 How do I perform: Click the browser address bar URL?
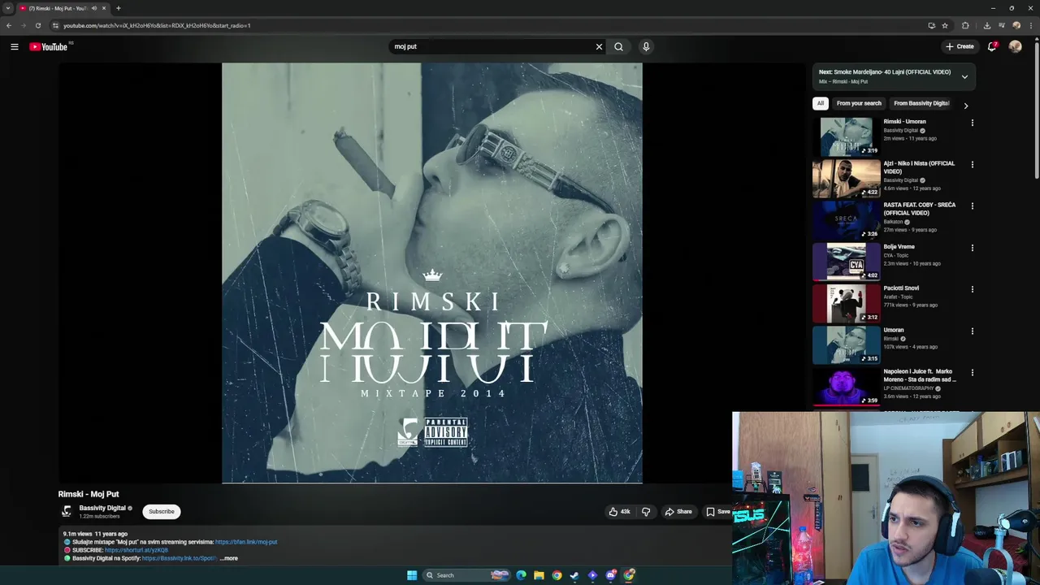pyautogui.click(x=157, y=25)
